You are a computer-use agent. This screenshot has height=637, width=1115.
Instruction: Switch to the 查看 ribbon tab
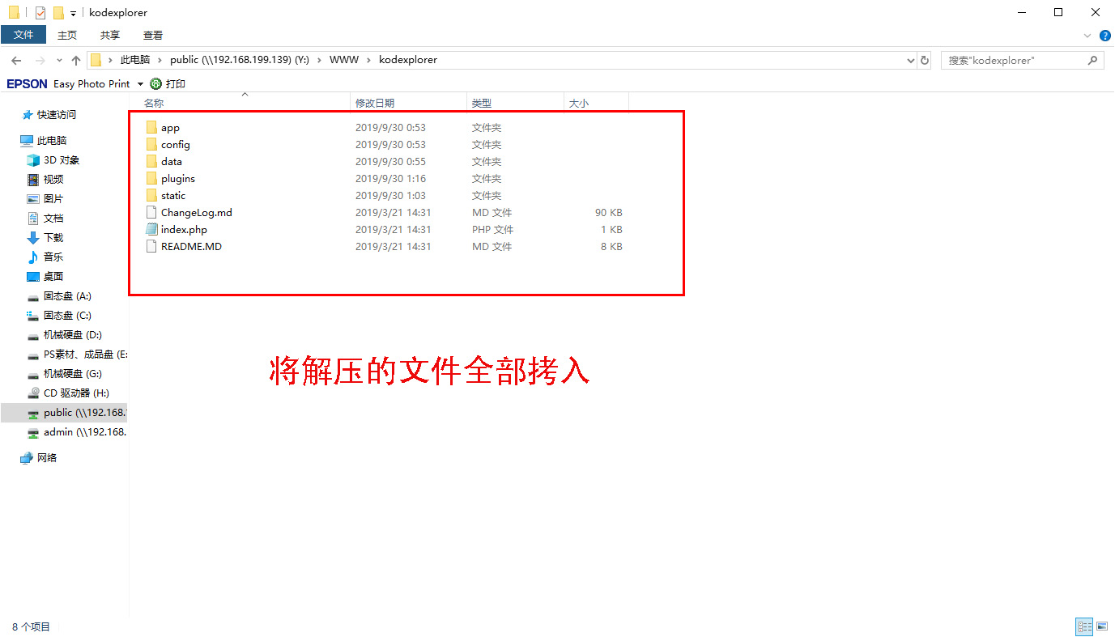coord(153,35)
